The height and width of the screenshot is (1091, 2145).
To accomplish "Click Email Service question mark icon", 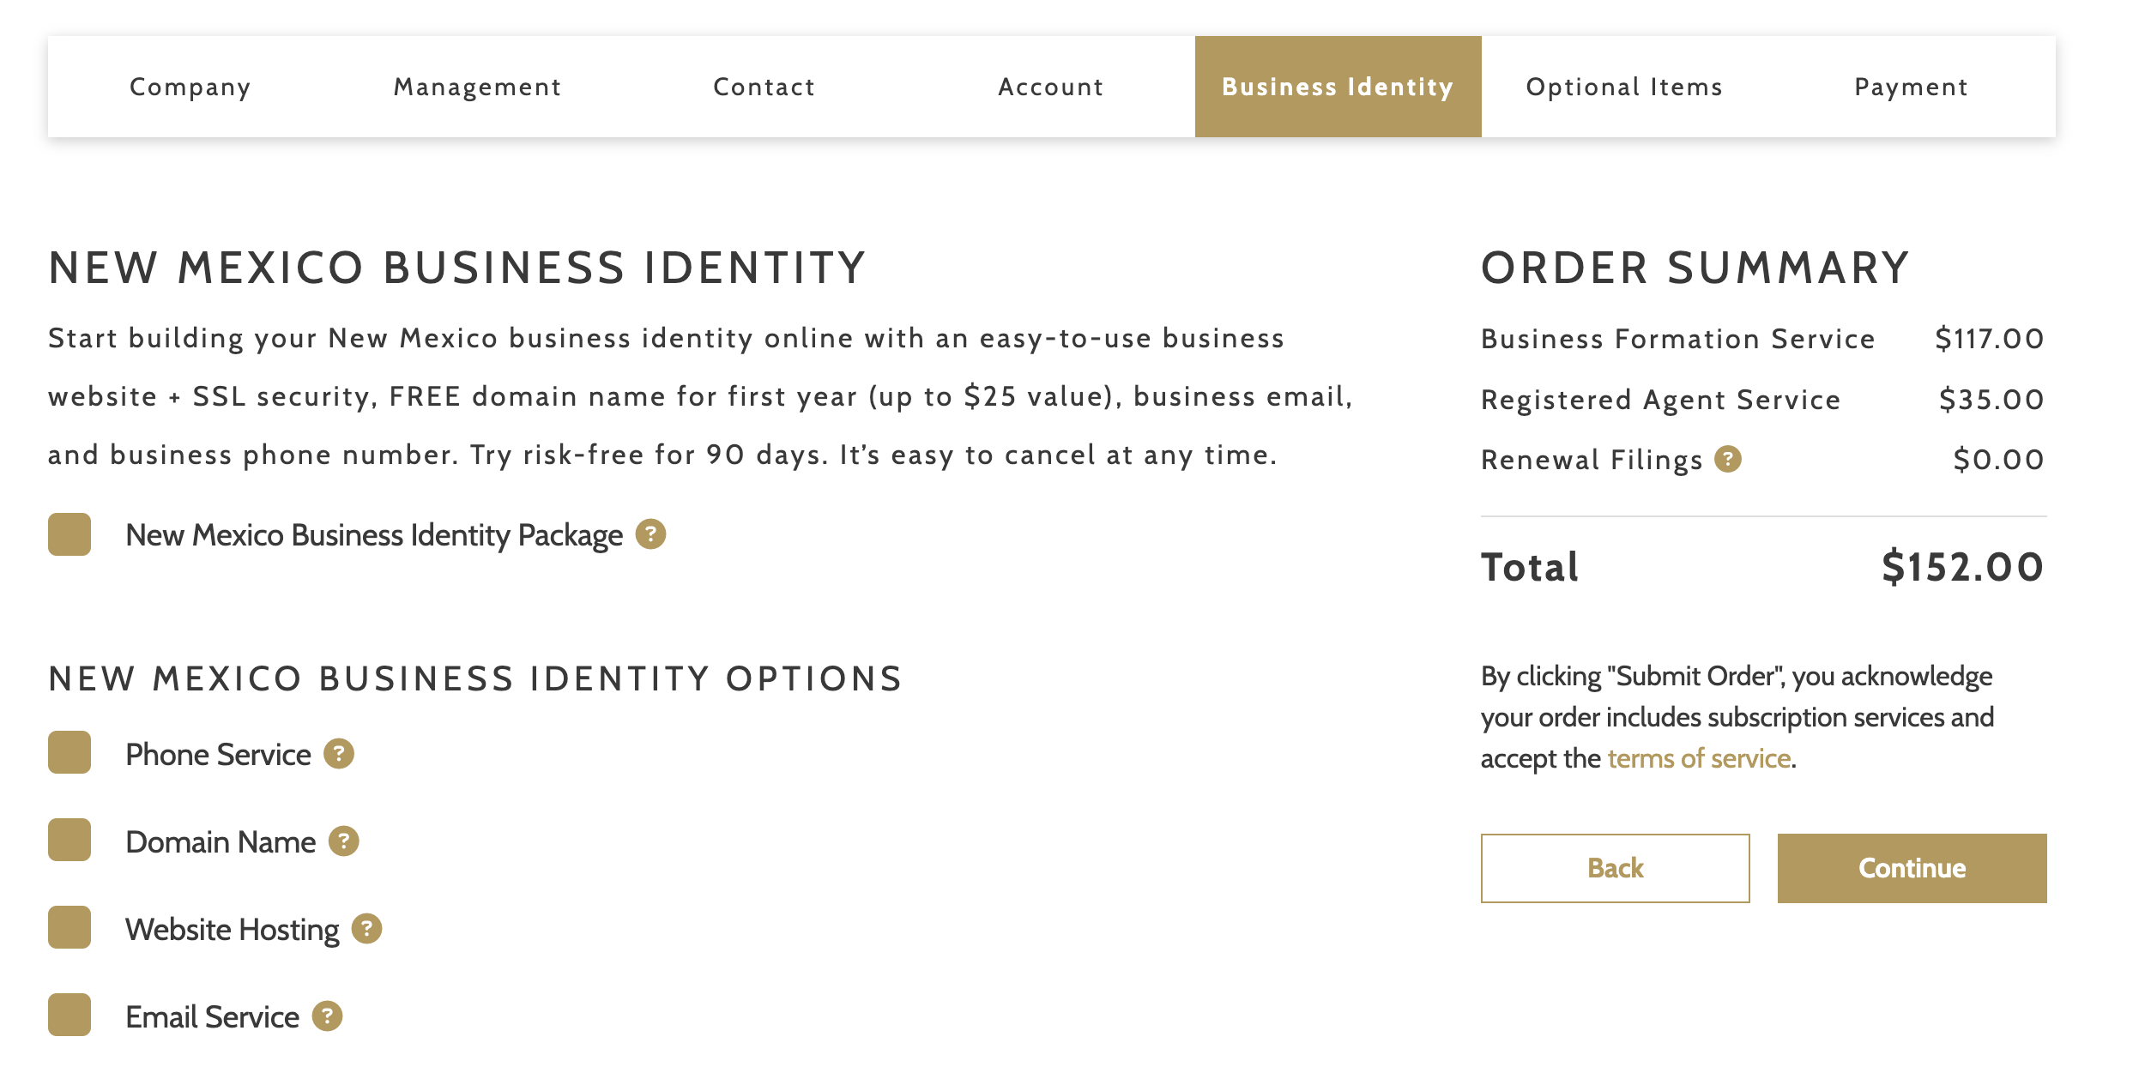I will (x=327, y=1016).
